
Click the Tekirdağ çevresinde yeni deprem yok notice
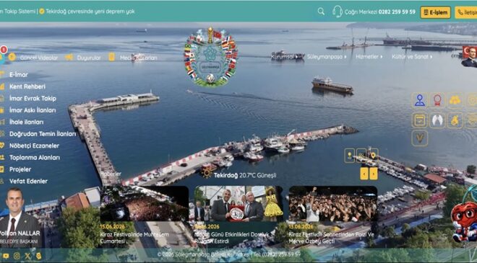90,12
